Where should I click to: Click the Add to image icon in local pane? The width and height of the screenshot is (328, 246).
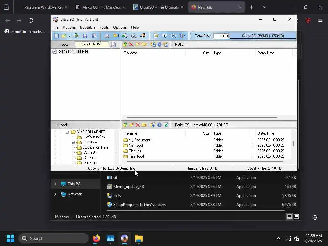coord(153,125)
